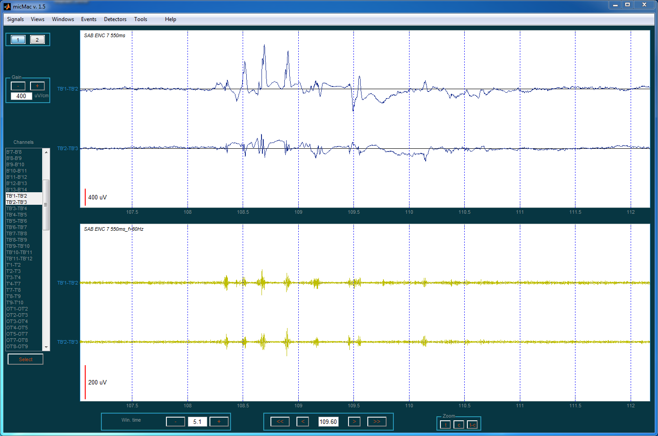658x436 pixels.
Task: Select channel B'8-B'9 in list
Action: [x=24, y=158]
